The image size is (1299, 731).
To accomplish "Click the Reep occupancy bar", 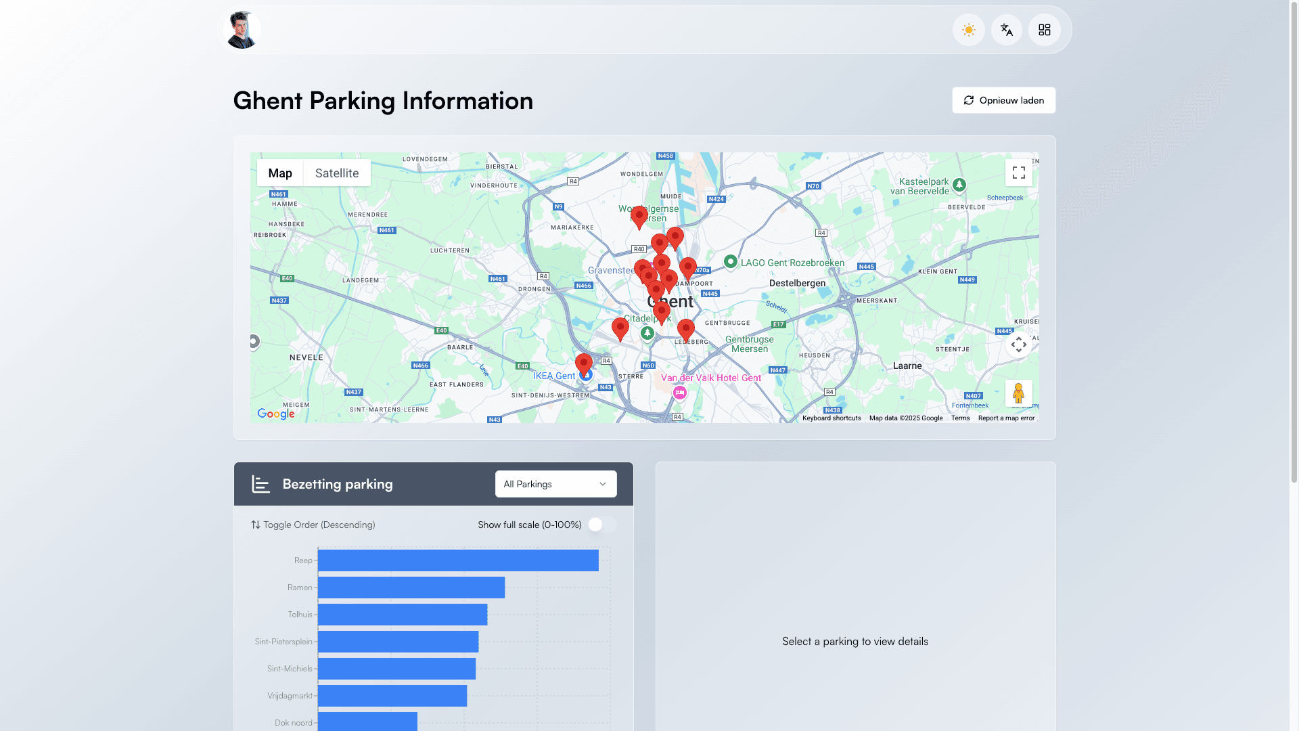I will coord(458,560).
